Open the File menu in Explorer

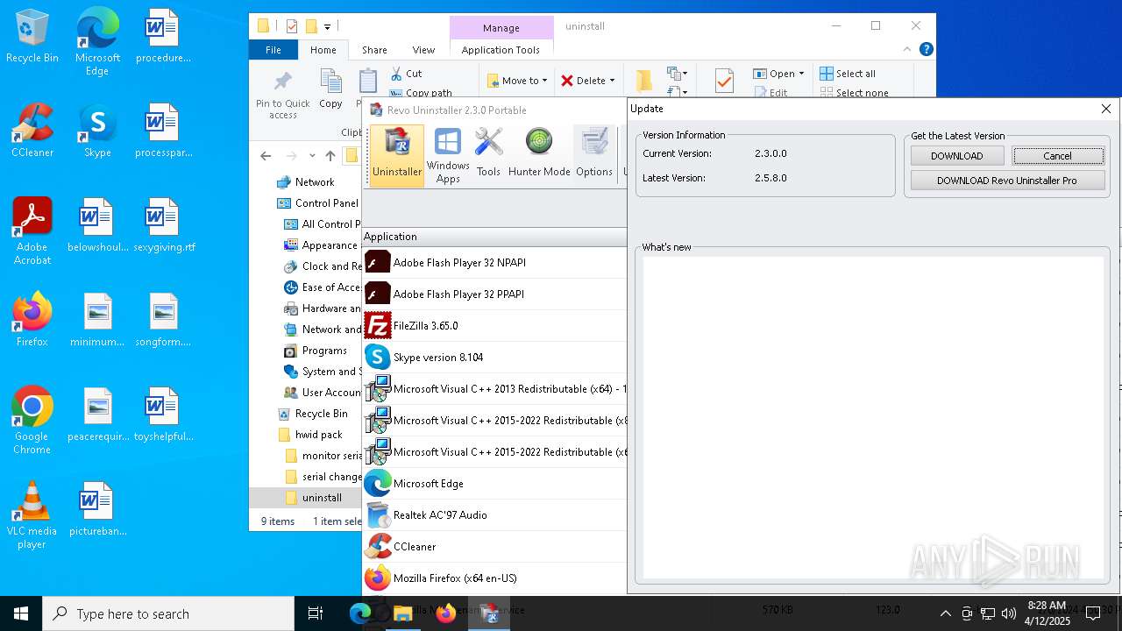pyautogui.click(x=273, y=50)
